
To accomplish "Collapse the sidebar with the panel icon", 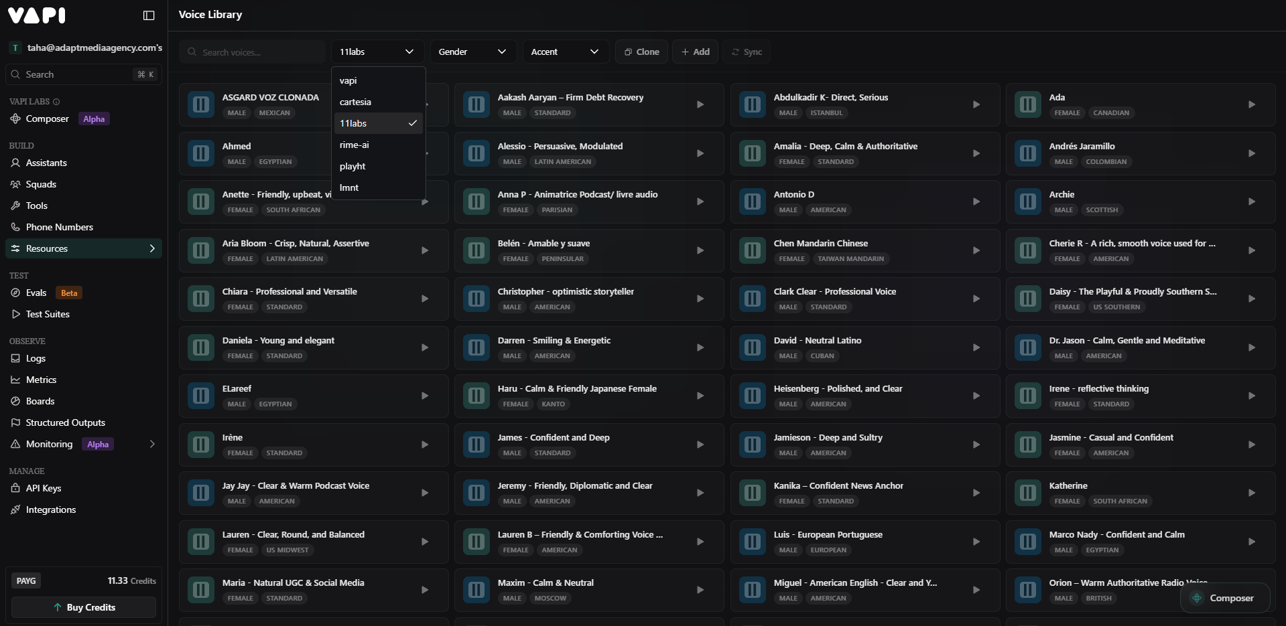I will [149, 15].
